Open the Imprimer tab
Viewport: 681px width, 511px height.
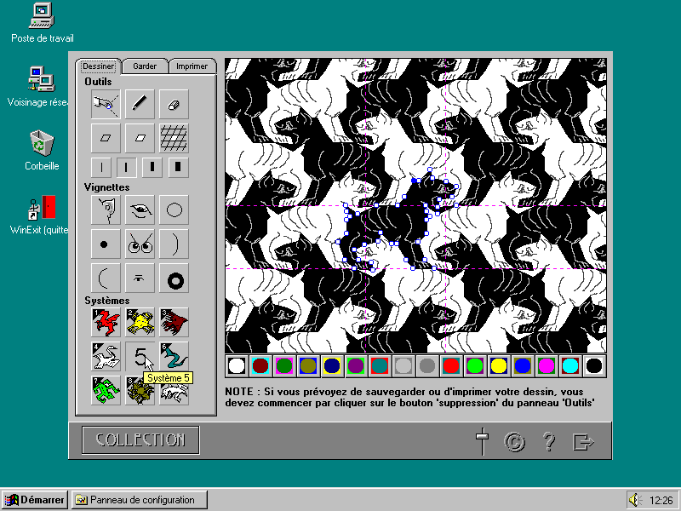[x=192, y=66]
